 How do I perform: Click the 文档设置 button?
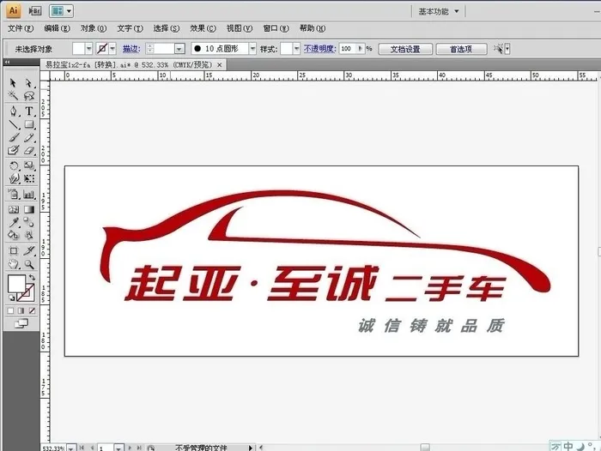coord(404,49)
